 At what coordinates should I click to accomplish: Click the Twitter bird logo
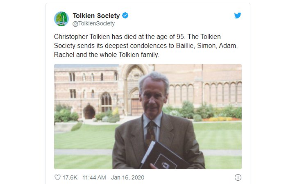click(x=238, y=16)
